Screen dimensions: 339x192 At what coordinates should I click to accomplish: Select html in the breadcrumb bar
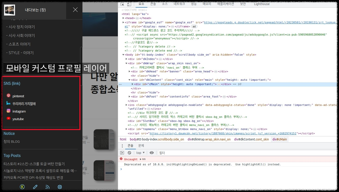(x=123, y=139)
